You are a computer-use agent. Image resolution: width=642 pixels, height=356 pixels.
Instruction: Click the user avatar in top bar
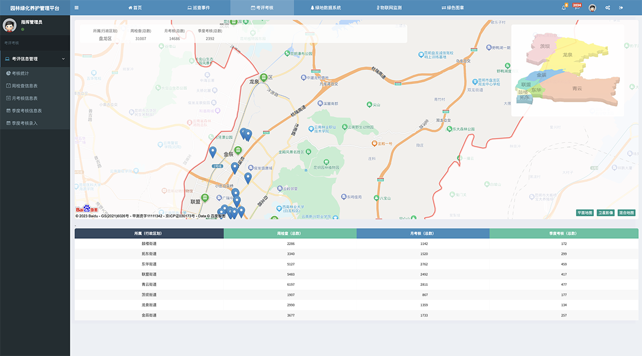592,7
